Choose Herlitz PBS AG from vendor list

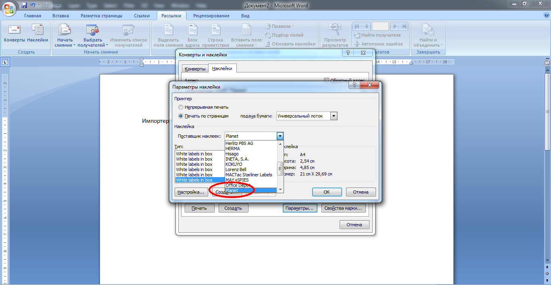tap(251, 143)
